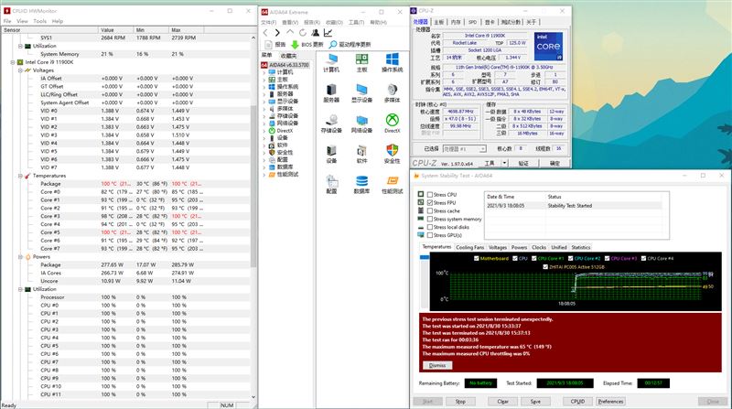Dismiss the red warning message

(x=437, y=366)
